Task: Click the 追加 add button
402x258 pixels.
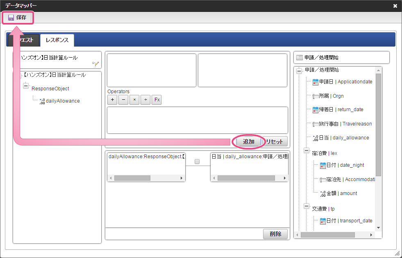Action: coord(248,141)
